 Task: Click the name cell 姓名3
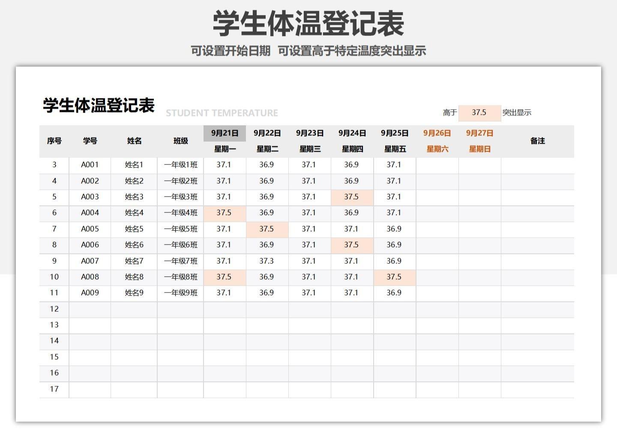pyautogui.click(x=134, y=197)
